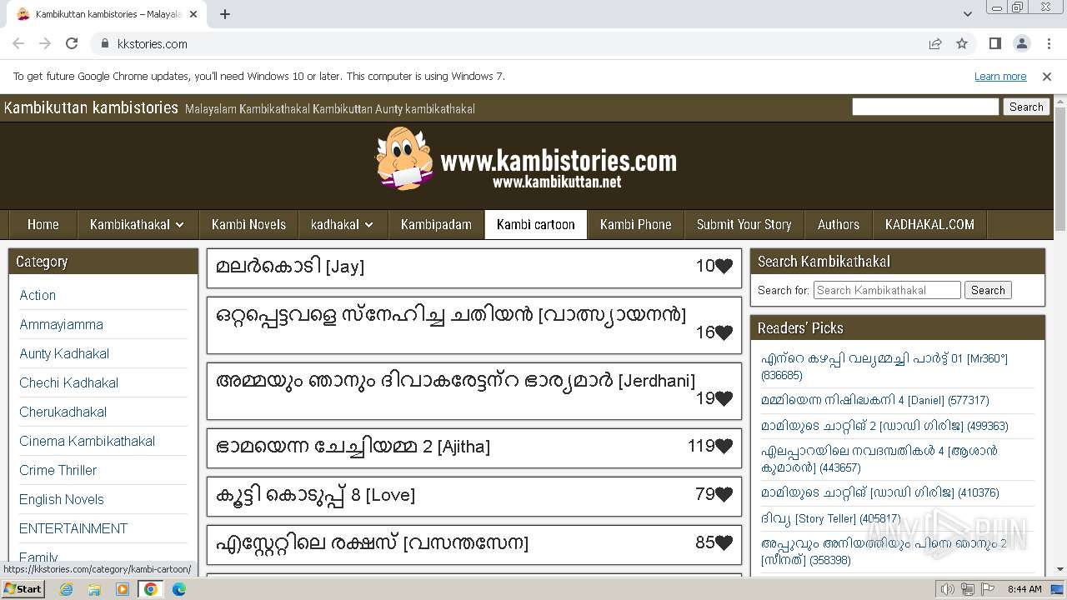Image resolution: width=1067 pixels, height=600 pixels.
Task: Open Microsoft Edge from taskbar
Action: tap(179, 589)
